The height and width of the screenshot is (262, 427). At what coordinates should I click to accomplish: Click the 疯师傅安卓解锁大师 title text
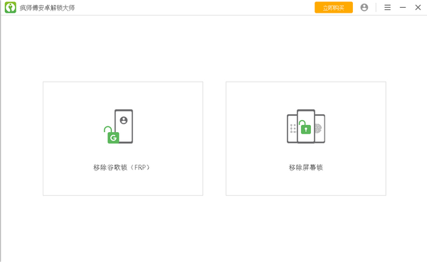(x=47, y=8)
